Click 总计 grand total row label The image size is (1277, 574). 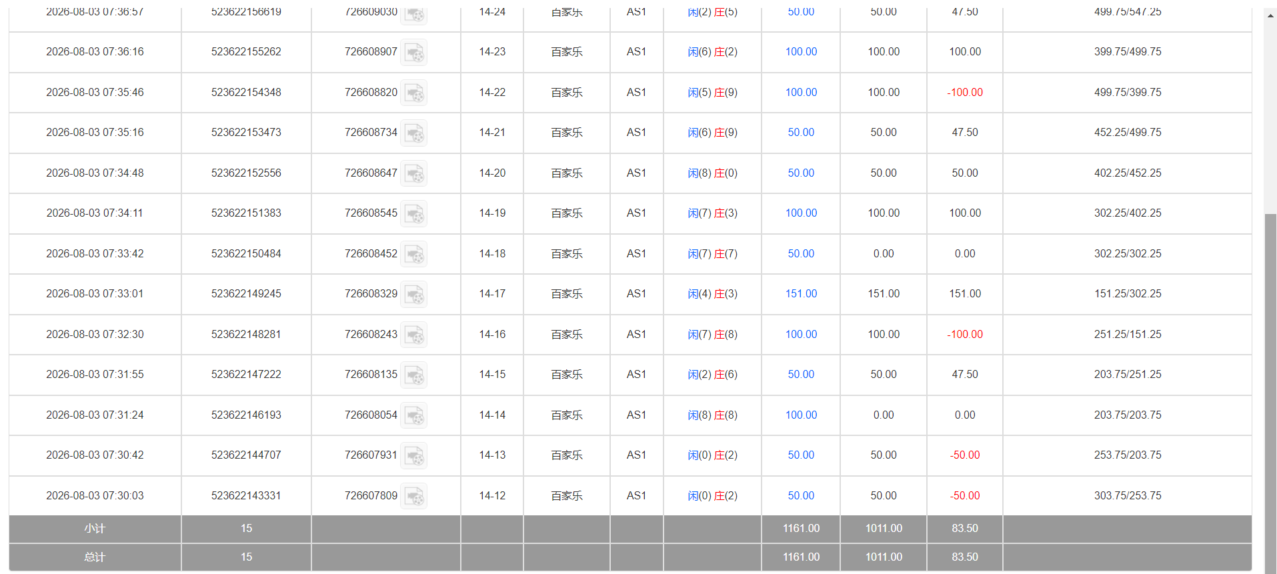pyautogui.click(x=95, y=557)
